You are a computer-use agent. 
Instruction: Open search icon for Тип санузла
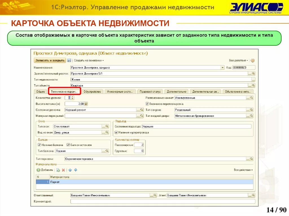click(x=251, y=110)
